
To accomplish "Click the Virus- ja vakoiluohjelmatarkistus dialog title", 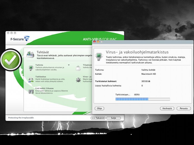I will click(137, 52).
